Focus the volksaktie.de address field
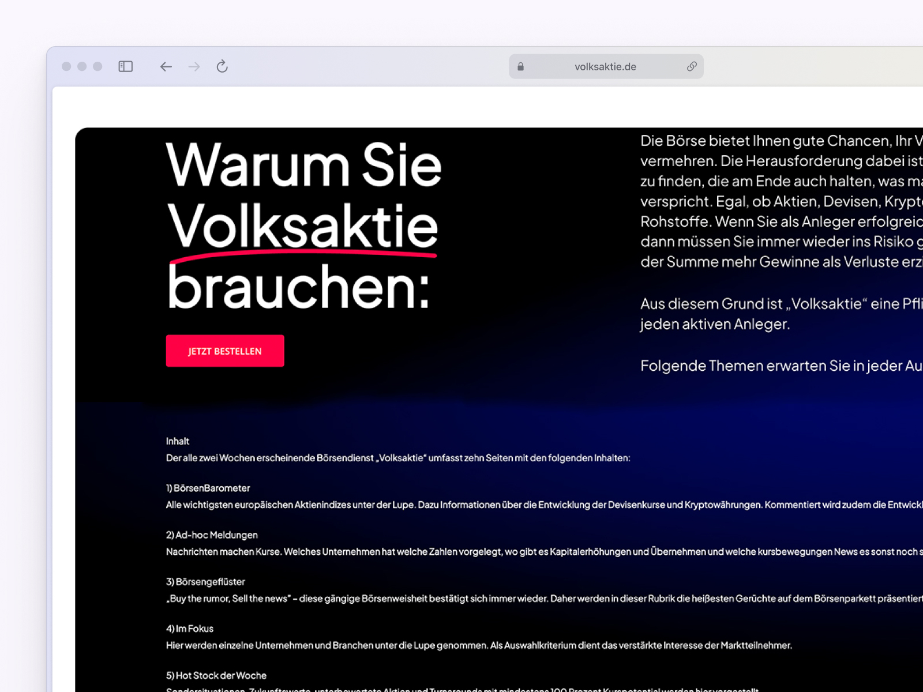This screenshot has height=692, width=923. pyautogui.click(x=605, y=67)
